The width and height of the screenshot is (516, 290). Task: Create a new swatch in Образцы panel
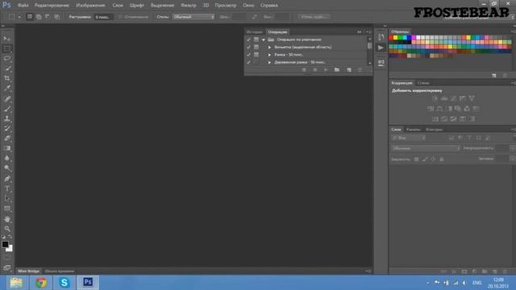pyautogui.click(x=494, y=76)
